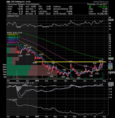115x118 pixels.
Task: Click the 10.95 last price tag on axis
Action: click(111, 59)
